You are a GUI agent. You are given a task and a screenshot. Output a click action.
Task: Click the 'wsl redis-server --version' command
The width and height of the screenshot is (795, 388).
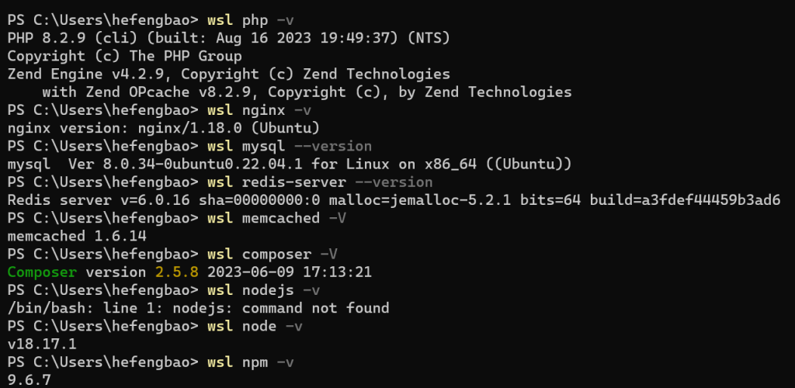319,182
